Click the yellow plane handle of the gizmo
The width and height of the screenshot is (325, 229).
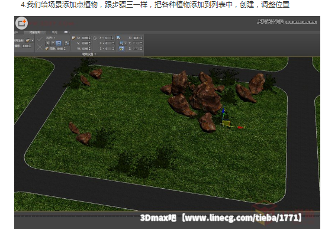click(226, 123)
